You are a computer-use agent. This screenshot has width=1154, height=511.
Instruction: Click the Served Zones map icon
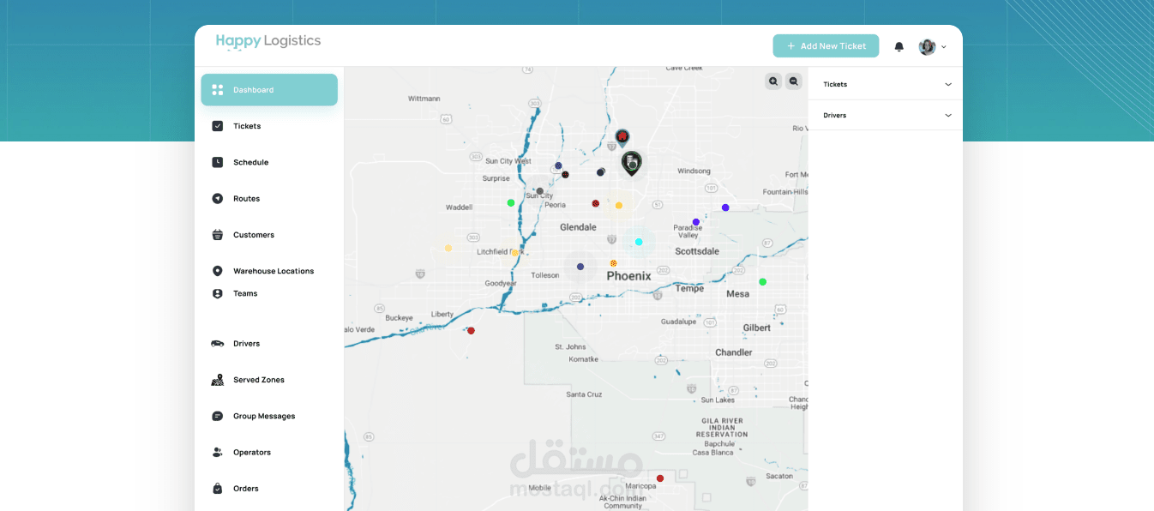pos(217,380)
